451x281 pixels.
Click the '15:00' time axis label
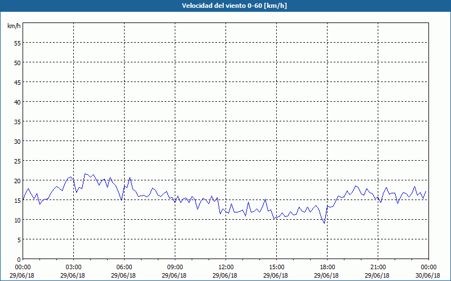pyautogui.click(x=276, y=268)
